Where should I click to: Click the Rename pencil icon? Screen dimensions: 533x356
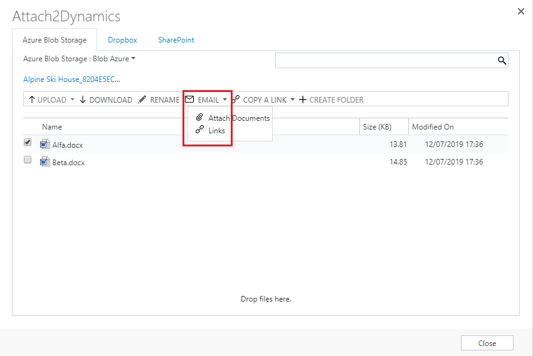click(x=142, y=99)
